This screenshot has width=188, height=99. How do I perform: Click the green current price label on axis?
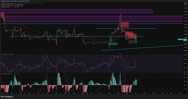point(185,40)
